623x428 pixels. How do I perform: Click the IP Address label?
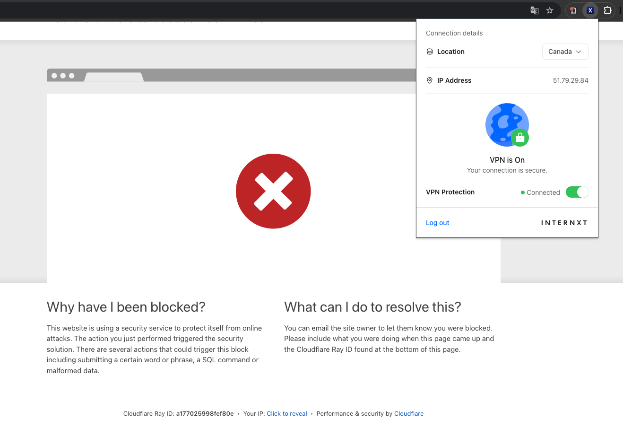tap(454, 80)
